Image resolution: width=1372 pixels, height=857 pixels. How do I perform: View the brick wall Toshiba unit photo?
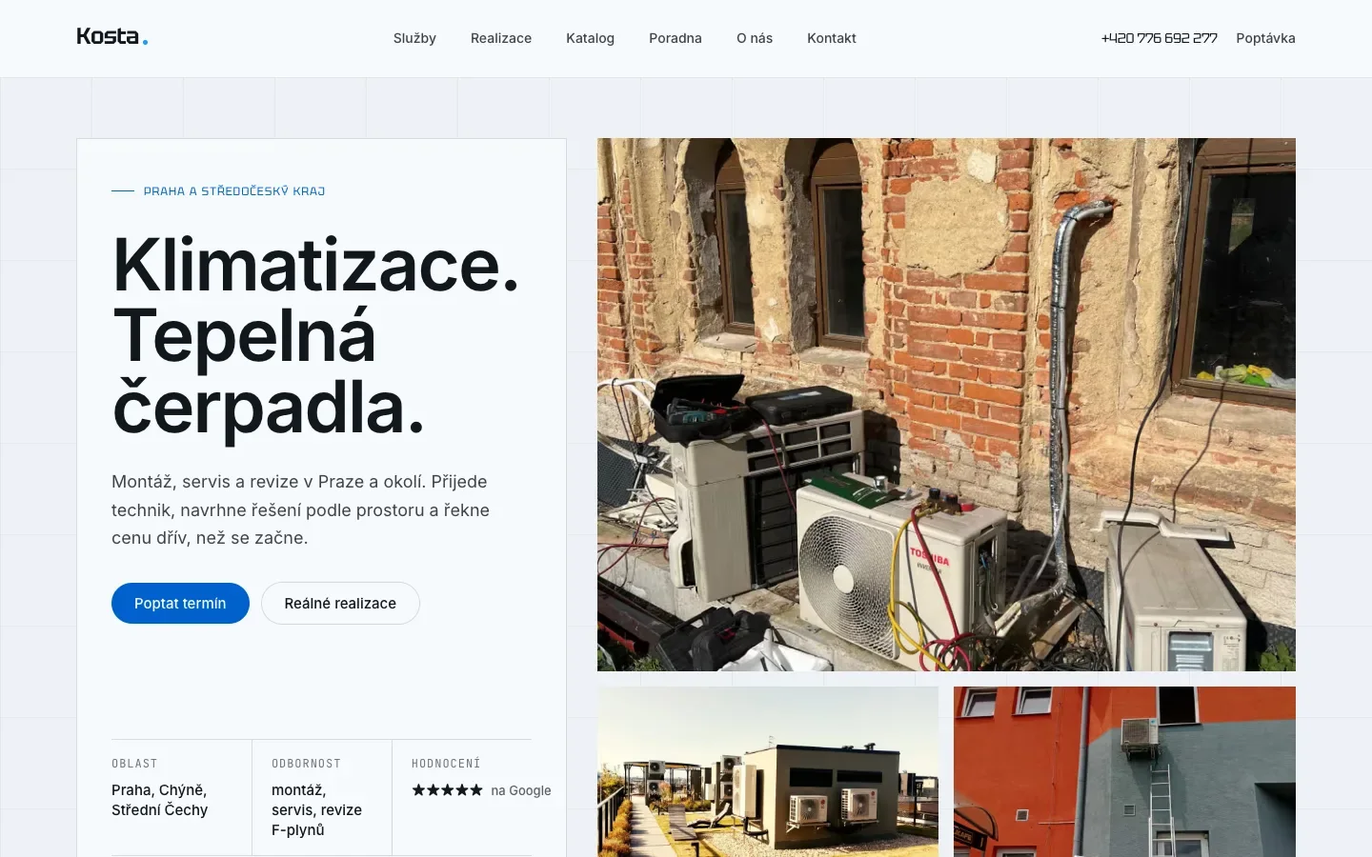pyautogui.click(x=946, y=405)
